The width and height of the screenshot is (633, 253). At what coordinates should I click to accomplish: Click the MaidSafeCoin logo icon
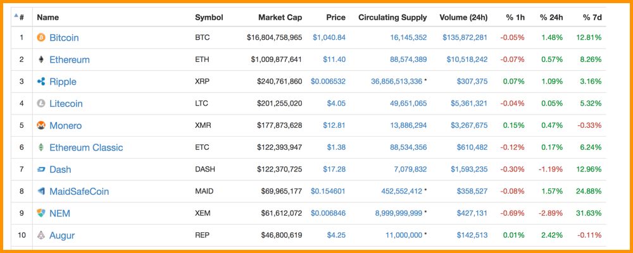point(41,191)
